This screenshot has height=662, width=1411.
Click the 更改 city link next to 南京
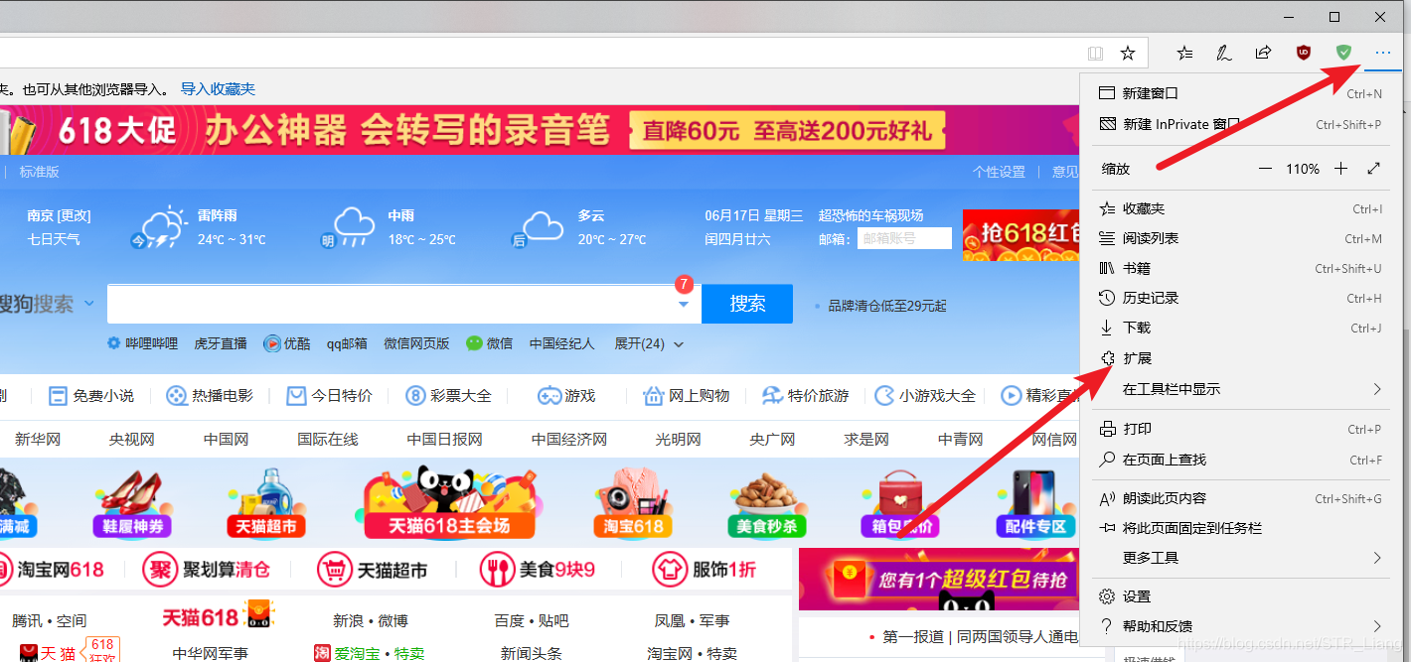(x=74, y=215)
